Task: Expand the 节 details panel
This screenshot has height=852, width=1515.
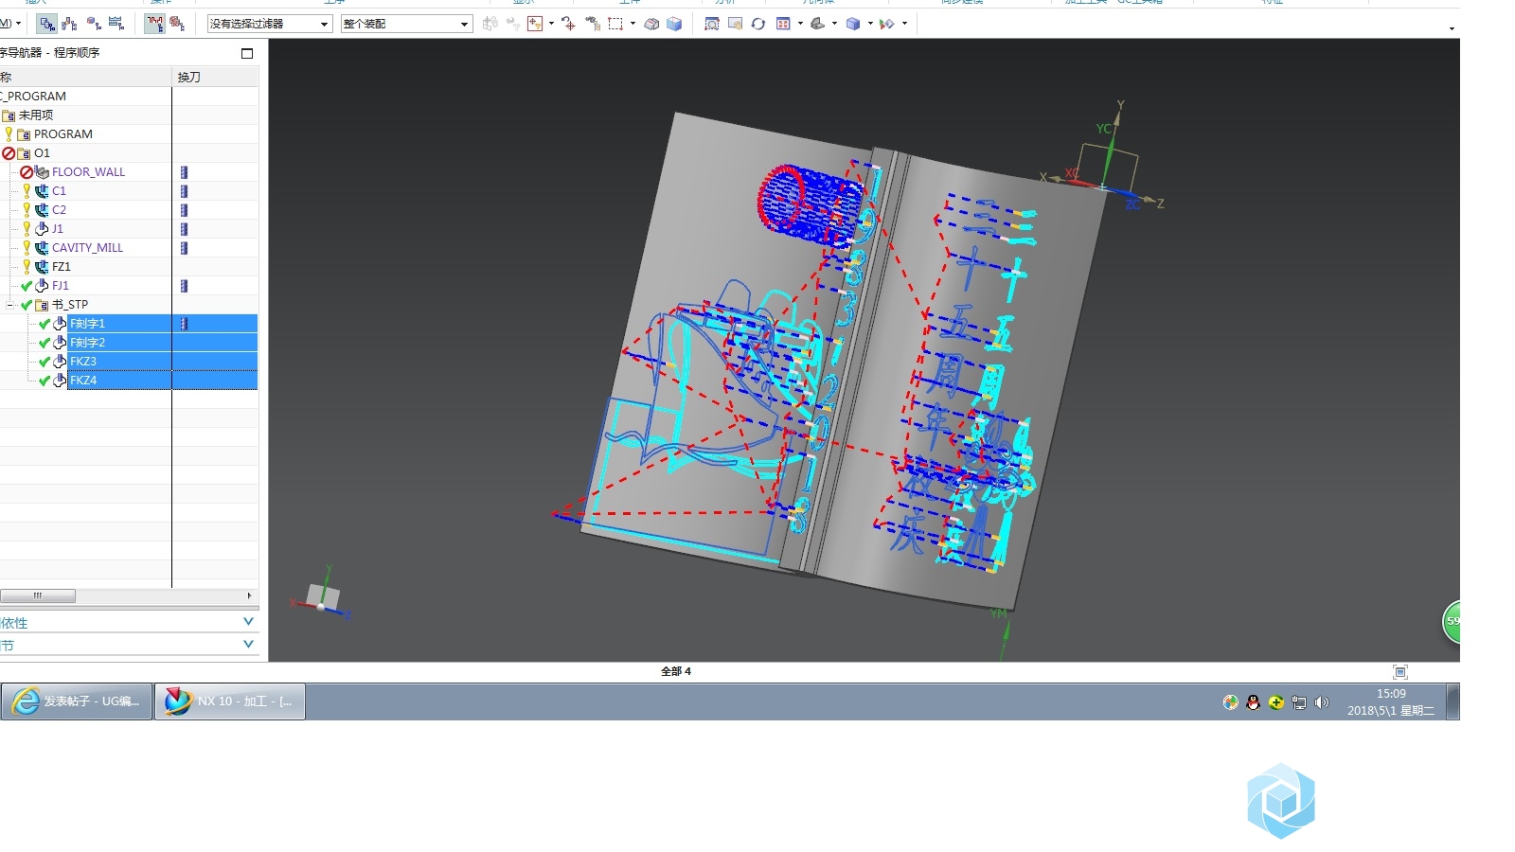Action: tap(248, 645)
